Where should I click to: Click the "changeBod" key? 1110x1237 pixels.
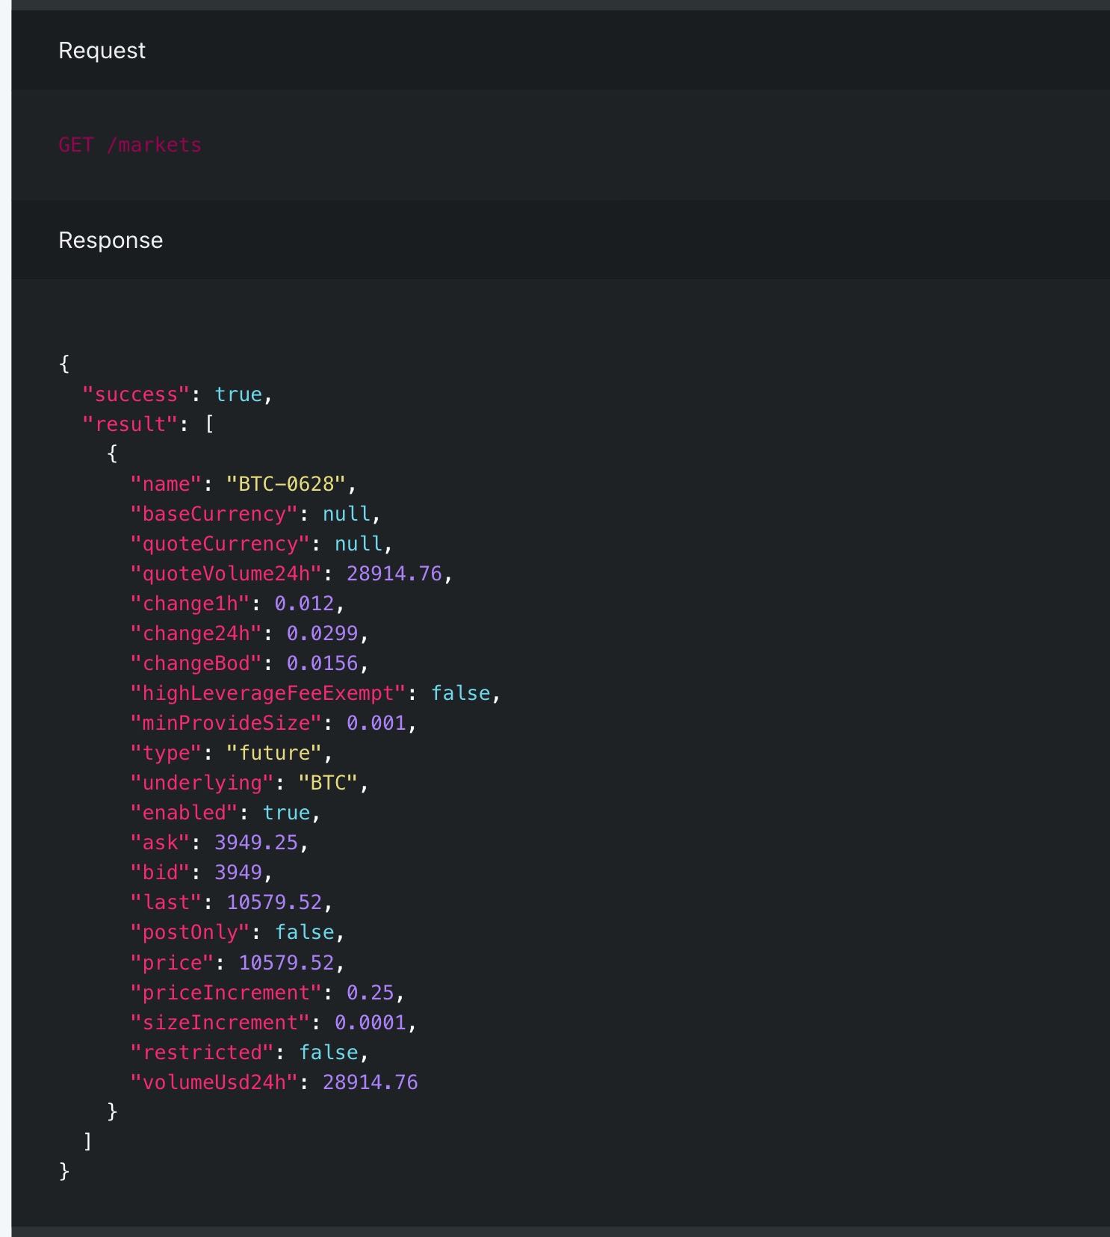[x=196, y=663]
